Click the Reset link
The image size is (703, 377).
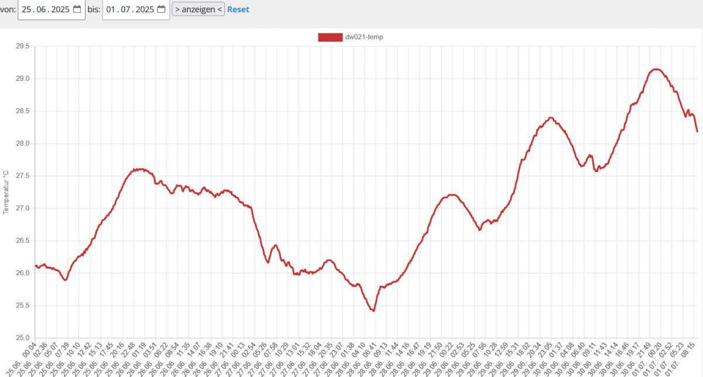pos(238,9)
